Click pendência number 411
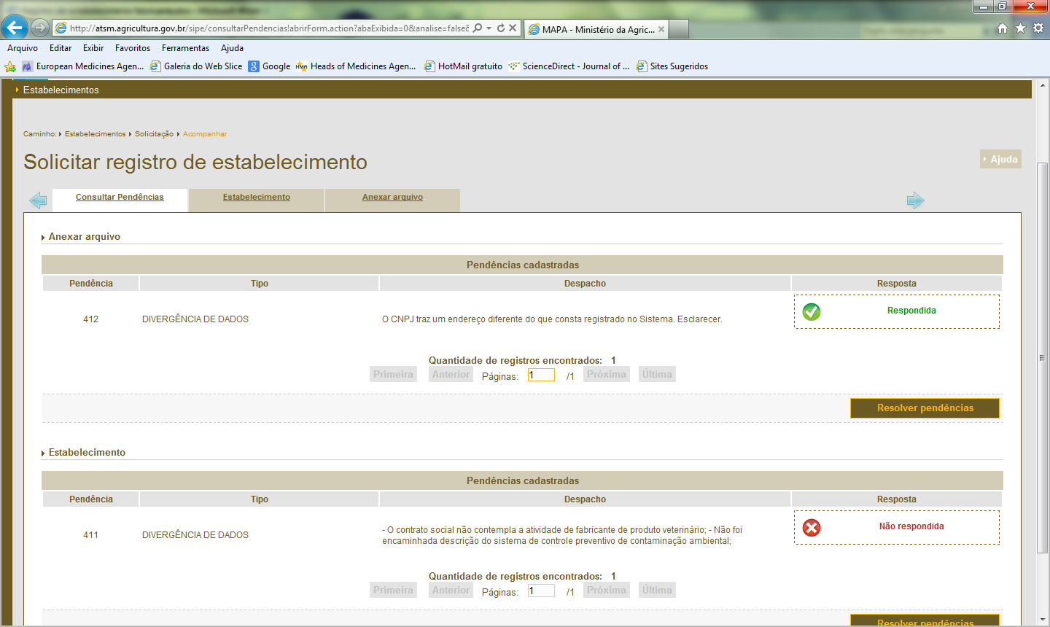The width and height of the screenshot is (1050, 627). click(90, 535)
